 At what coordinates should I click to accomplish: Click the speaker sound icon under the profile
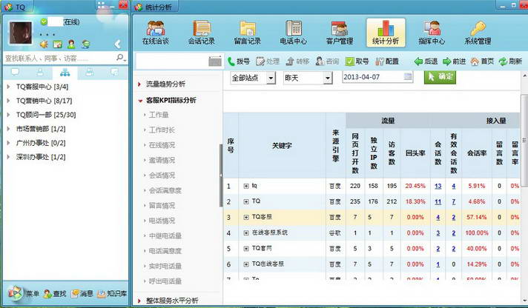(x=44, y=44)
